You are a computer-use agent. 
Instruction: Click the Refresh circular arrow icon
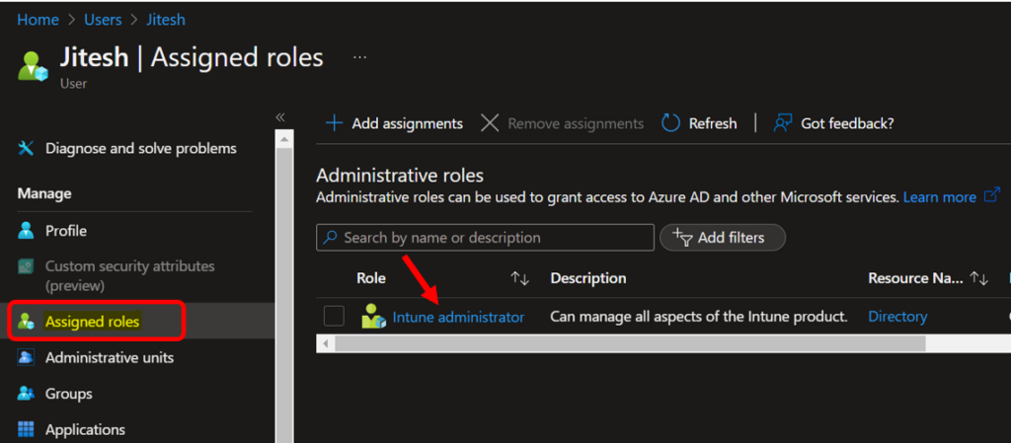coord(671,123)
